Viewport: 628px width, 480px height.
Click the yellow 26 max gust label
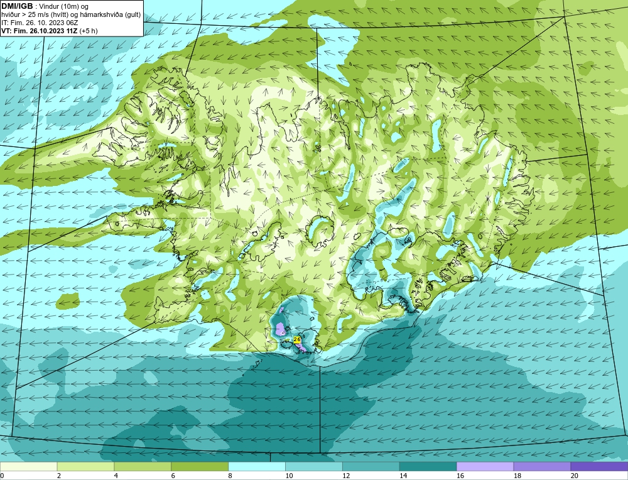coord(297,340)
